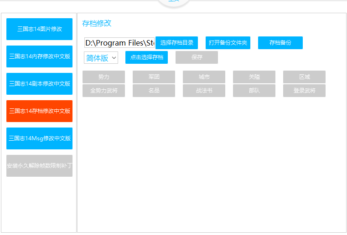The height and width of the screenshot is (235, 347).
Task: Open the 部队 tab
Action: pyautogui.click(x=254, y=91)
